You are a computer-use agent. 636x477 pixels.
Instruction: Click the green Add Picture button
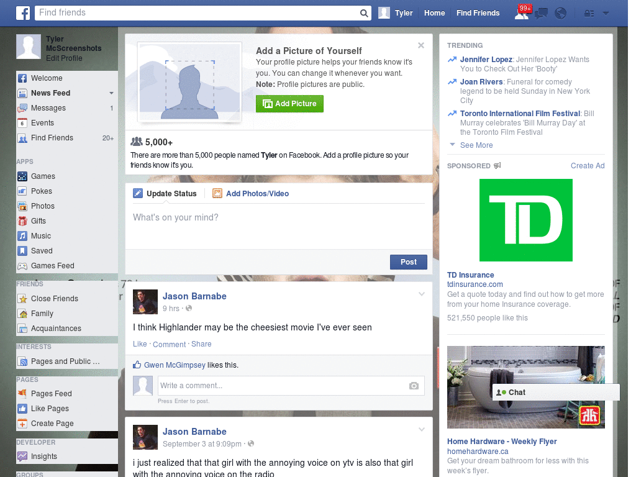pyautogui.click(x=289, y=104)
